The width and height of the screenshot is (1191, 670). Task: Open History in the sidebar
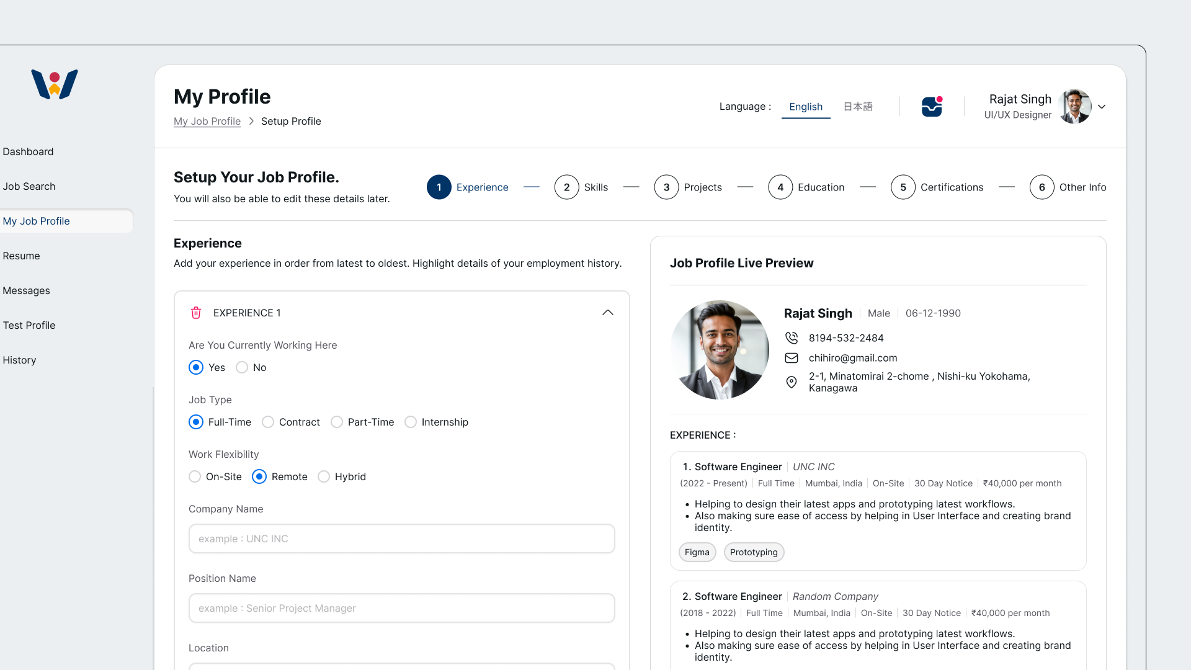pos(19,360)
